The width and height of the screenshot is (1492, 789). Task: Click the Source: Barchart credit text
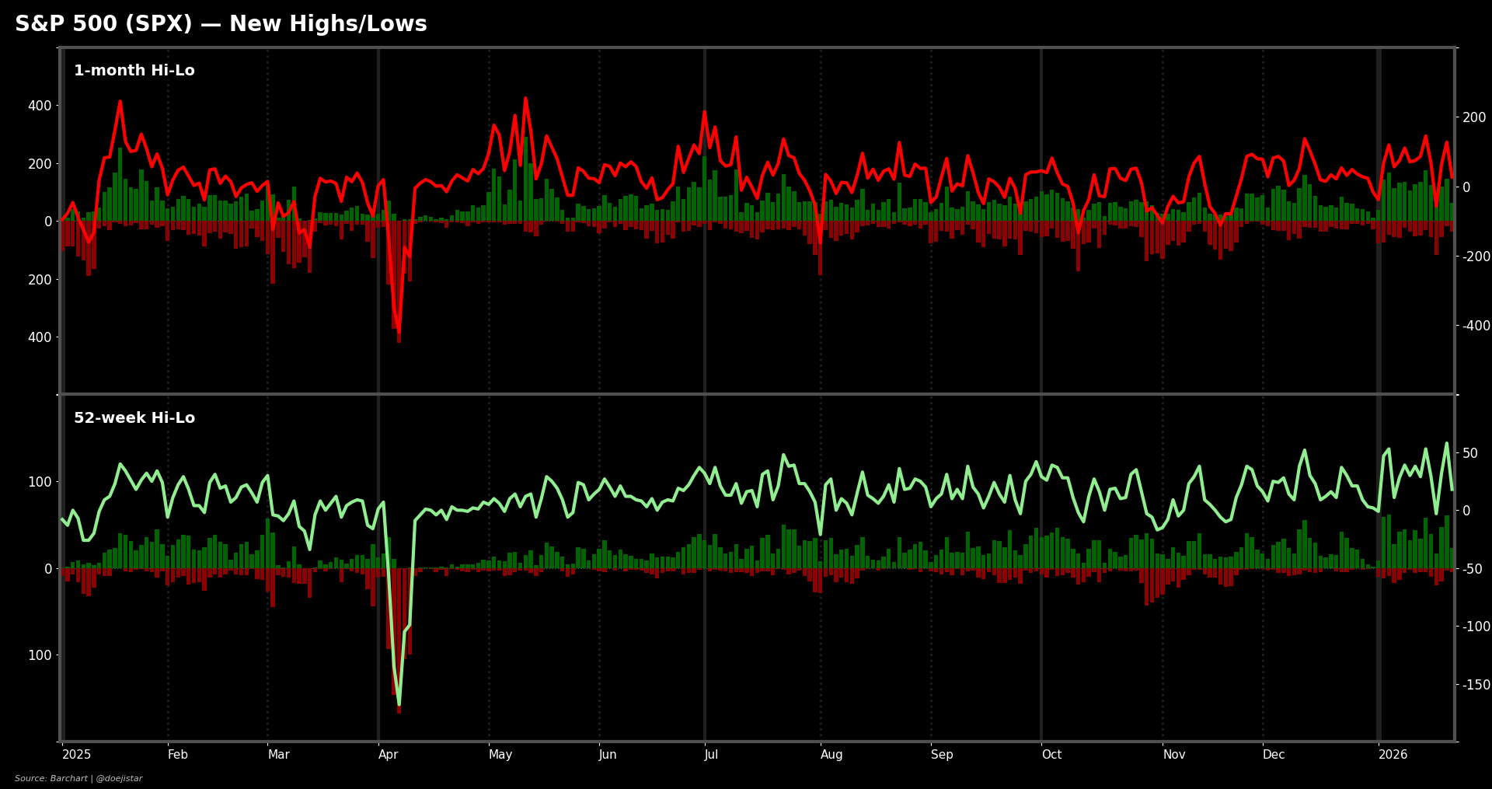point(78,778)
